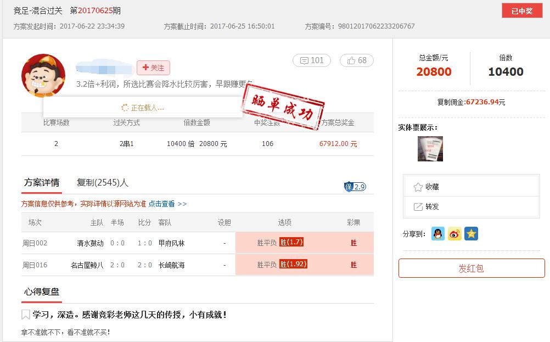Image resolution: width=550 pixels, height=342 pixels.
Task: Click the Weibo share icon
Action: (454, 233)
